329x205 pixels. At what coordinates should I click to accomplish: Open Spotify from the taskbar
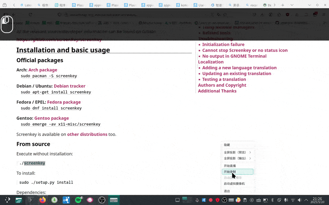tap(78, 200)
